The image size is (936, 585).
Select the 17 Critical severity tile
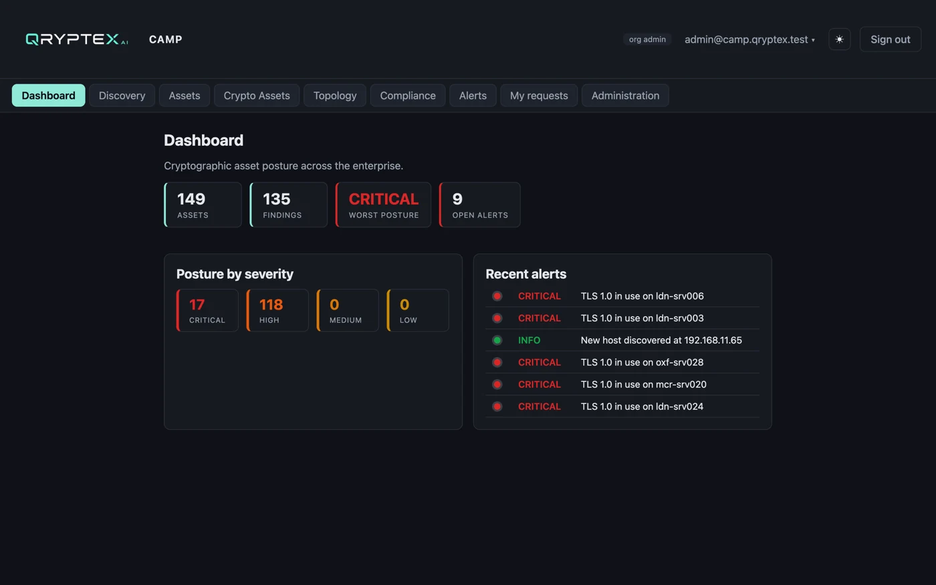207,310
